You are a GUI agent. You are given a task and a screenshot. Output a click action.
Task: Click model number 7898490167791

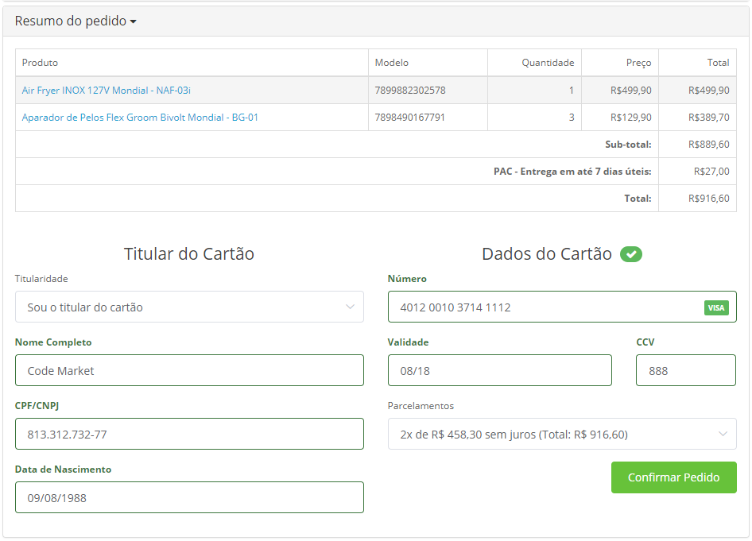[x=409, y=118]
